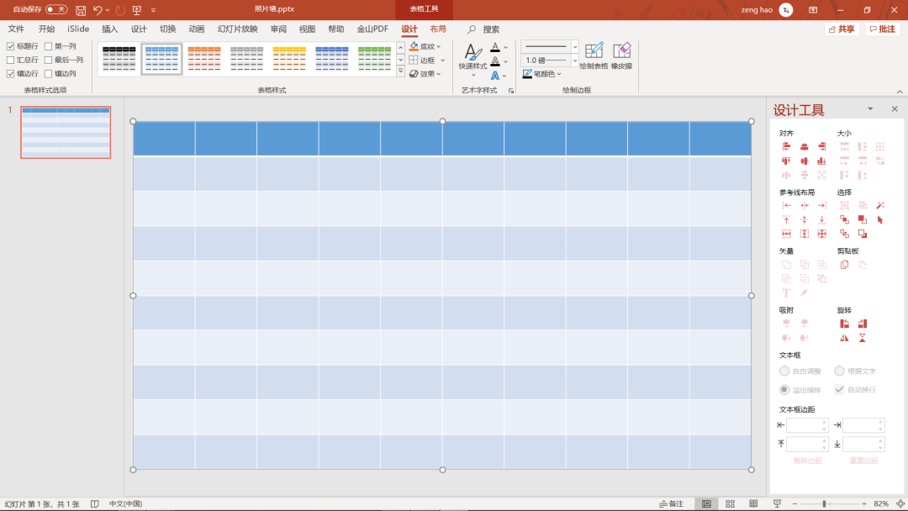Apply the green table style
The height and width of the screenshot is (511, 908).
pos(374,59)
